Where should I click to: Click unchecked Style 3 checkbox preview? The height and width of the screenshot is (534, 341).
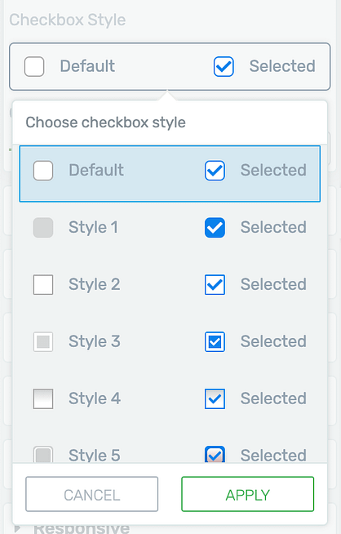pyautogui.click(x=43, y=341)
